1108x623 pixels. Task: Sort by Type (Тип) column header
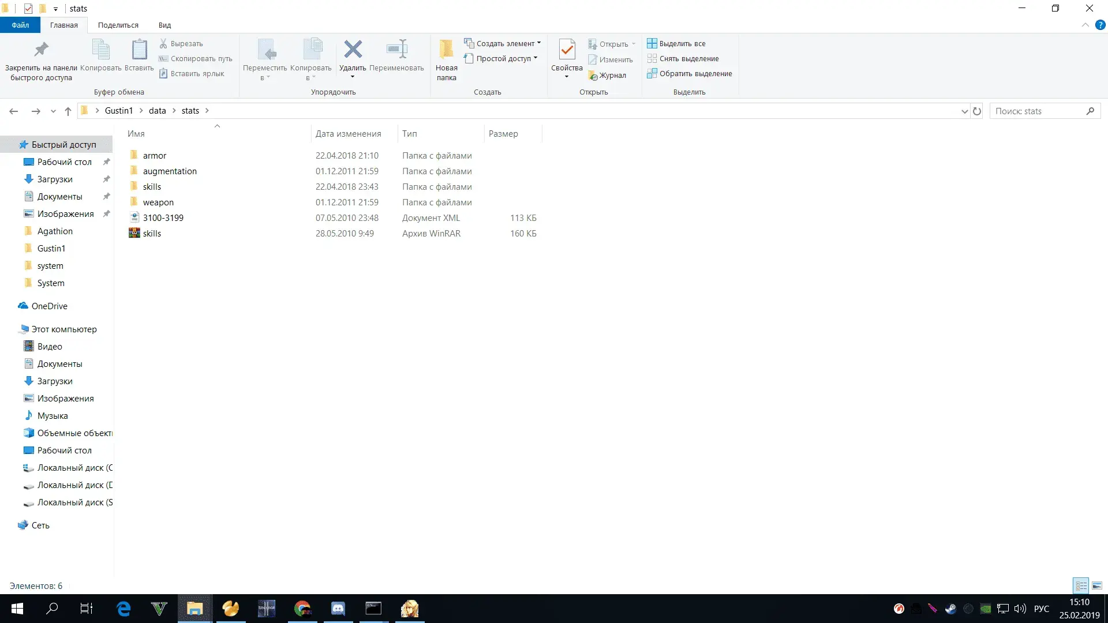coord(441,133)
